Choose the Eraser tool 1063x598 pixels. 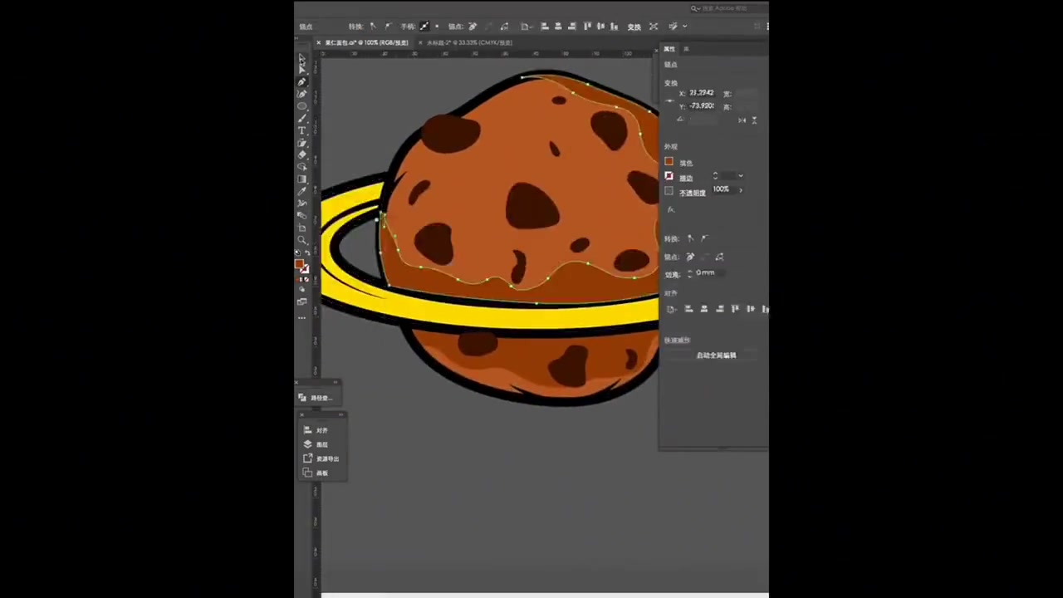[302, 154]
